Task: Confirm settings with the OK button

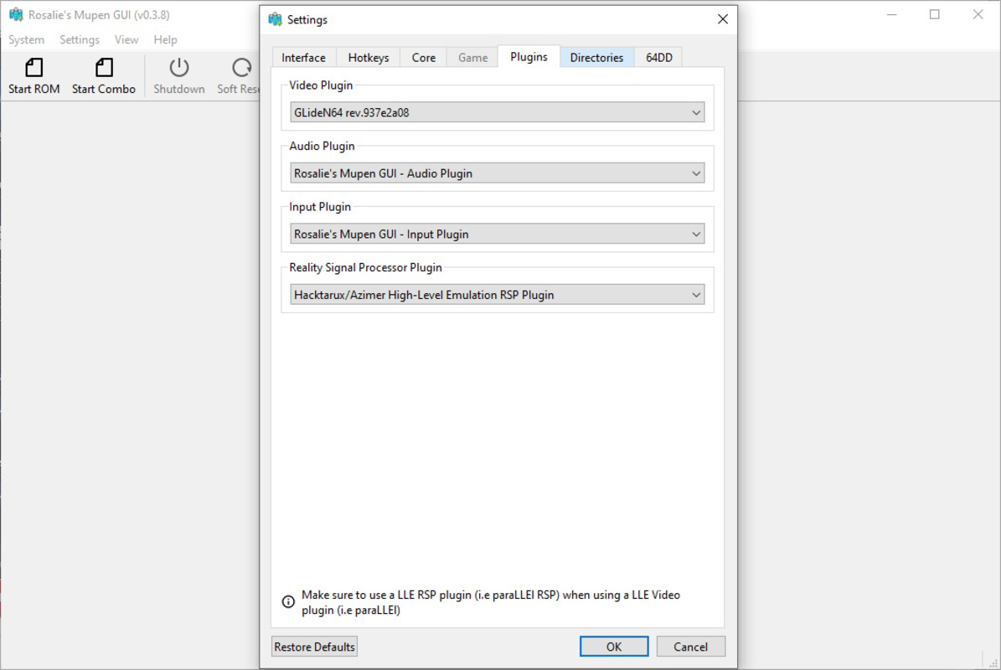Action: point(614,647)
